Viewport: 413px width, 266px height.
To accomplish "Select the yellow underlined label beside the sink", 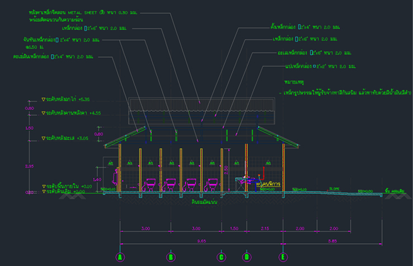I will 268,184.
